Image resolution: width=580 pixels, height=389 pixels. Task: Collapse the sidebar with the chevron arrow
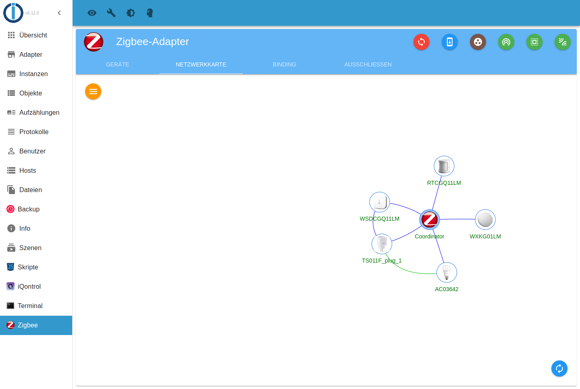59,13
